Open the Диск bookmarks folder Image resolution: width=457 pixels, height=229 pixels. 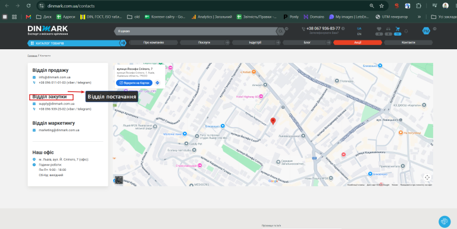point(43,17)
